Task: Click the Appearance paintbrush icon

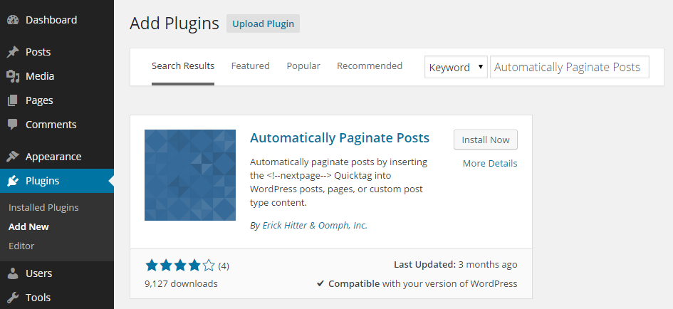Action: coord(13,157)
